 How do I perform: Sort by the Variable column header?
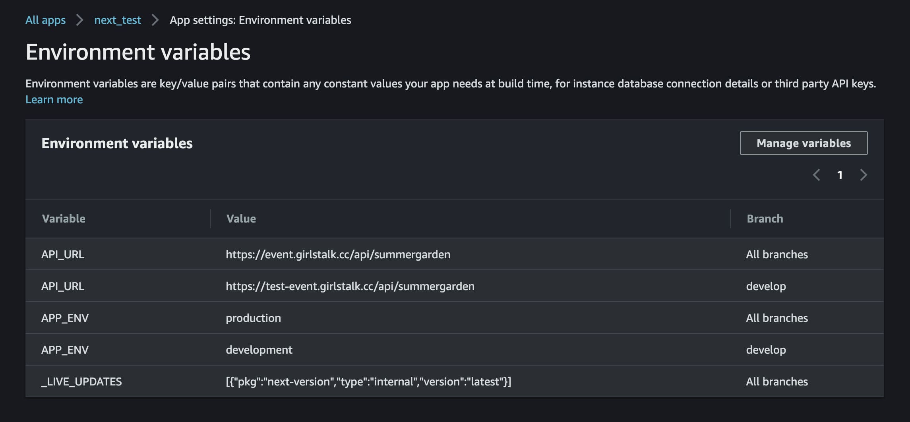pos(64,219)
